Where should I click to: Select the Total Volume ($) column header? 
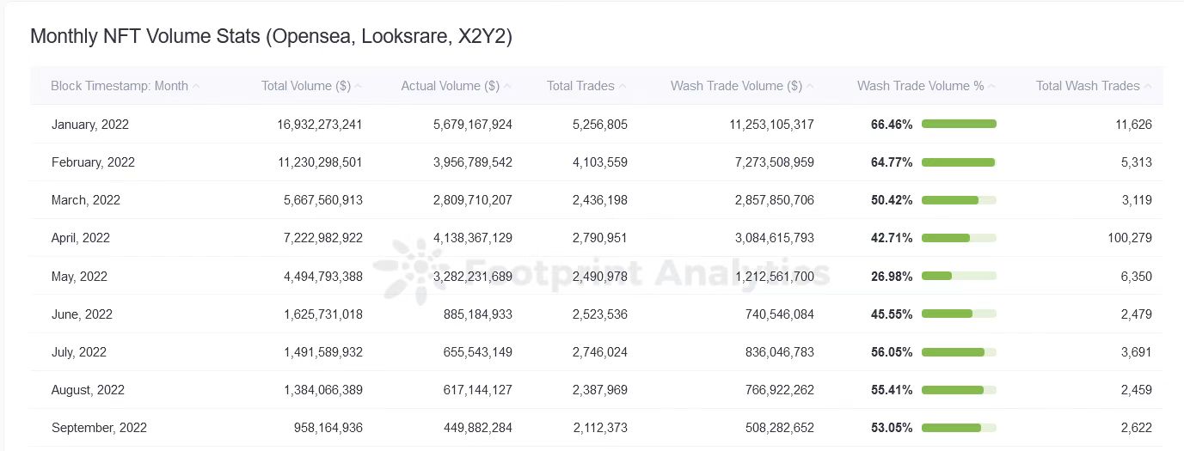tap(305, 86)
